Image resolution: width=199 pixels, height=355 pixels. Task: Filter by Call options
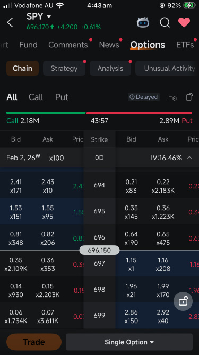coord(36,97)
